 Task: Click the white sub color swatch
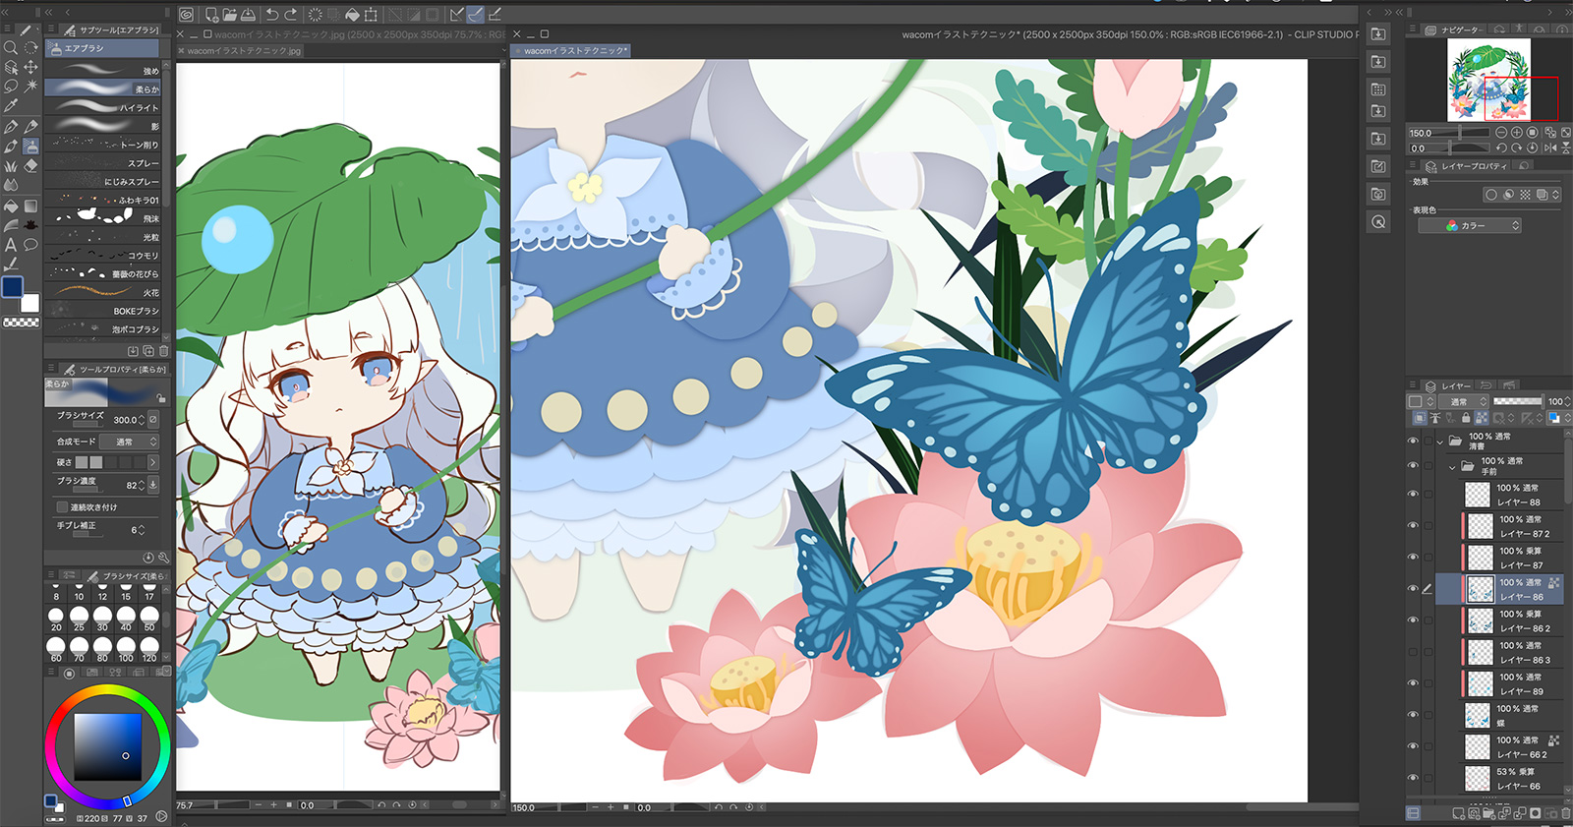[x=31, y=304]
